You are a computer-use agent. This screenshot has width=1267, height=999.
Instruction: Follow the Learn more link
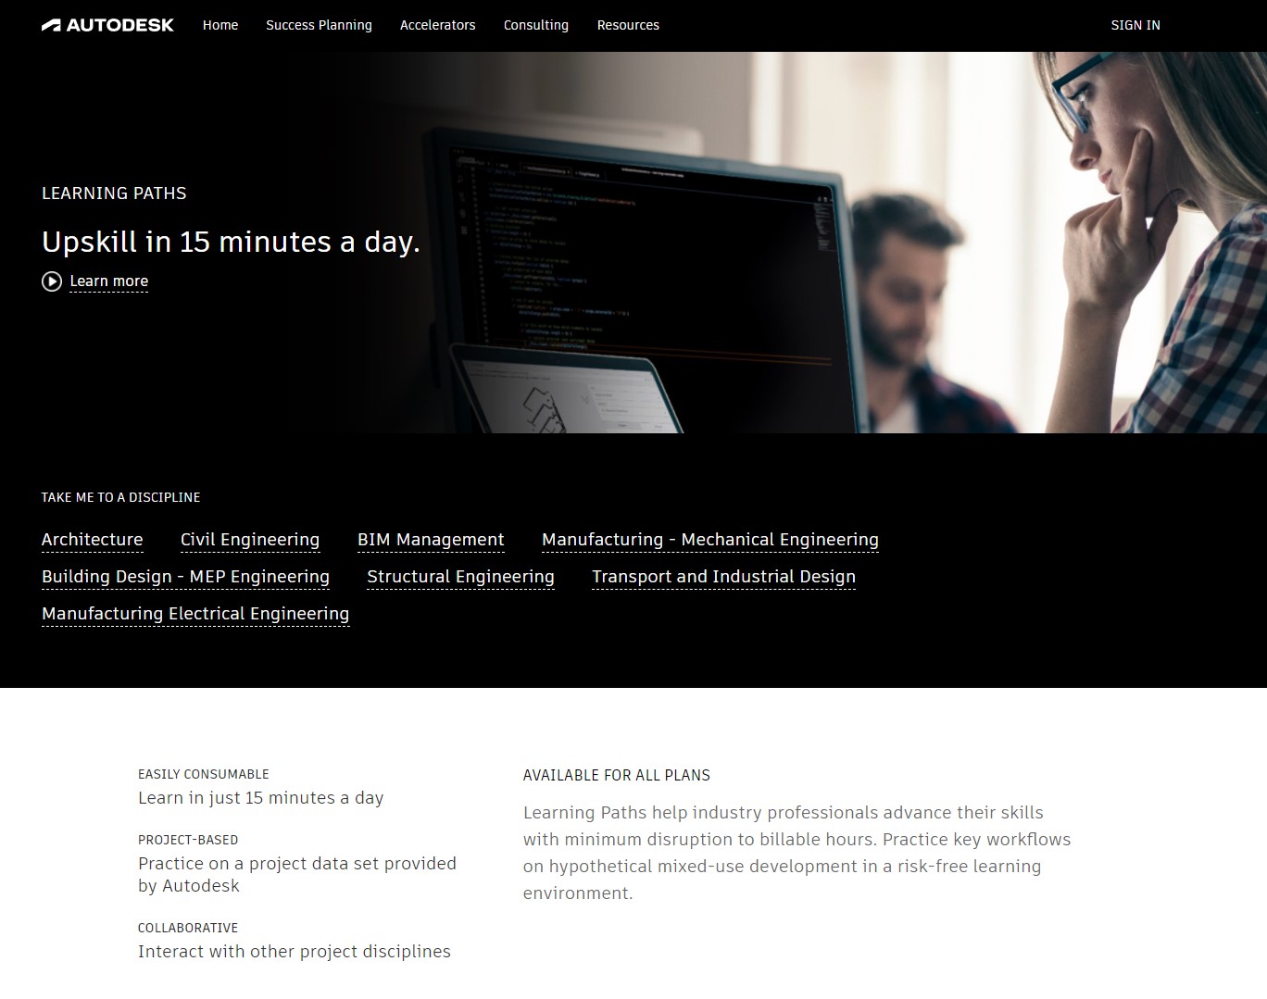(x=108, y=281)
